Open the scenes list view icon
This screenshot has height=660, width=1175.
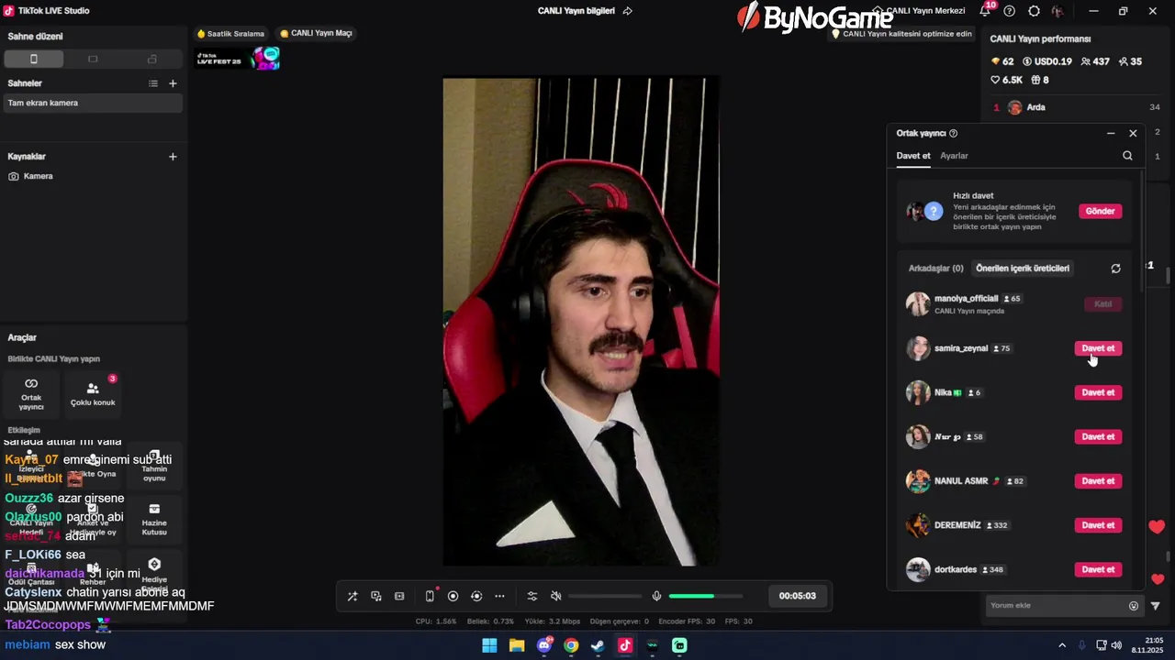(153, 83)
